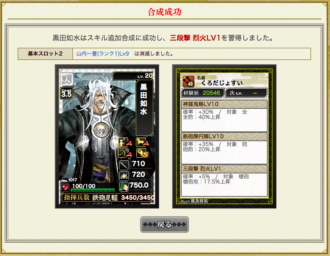Click the 経験値 20546 experience field

[x=203, y=93]
